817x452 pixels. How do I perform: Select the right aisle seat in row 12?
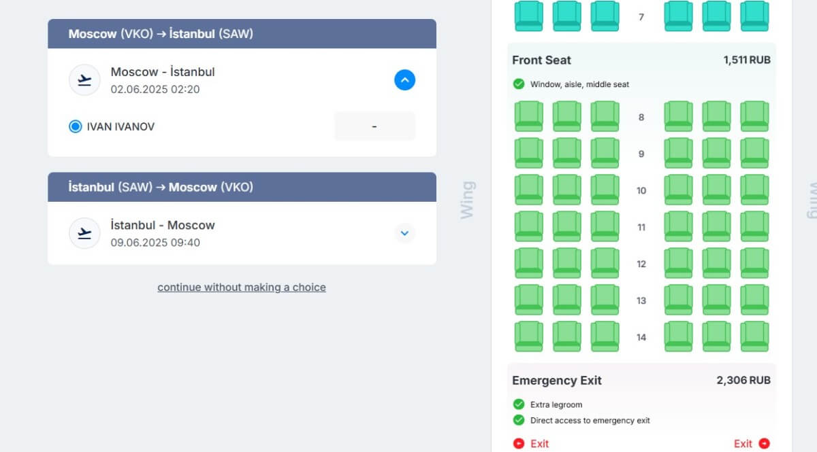(x=678, y=263)
